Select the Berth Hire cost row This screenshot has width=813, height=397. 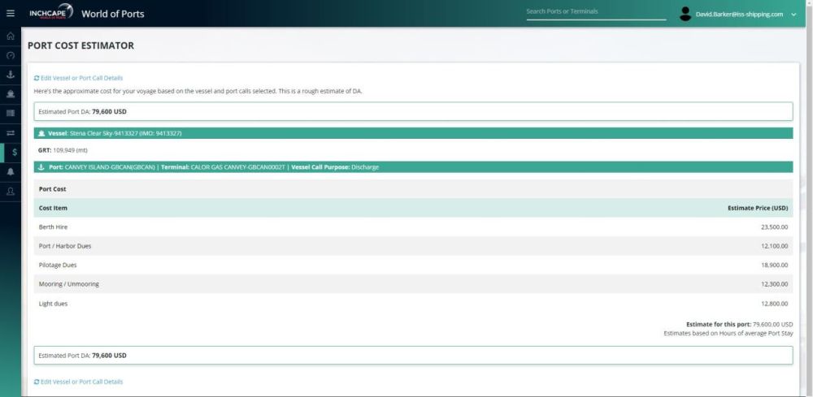[x=413, y=227]
